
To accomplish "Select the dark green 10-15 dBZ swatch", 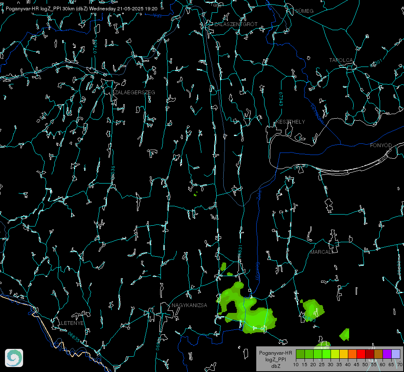I will tap(300, 354).
